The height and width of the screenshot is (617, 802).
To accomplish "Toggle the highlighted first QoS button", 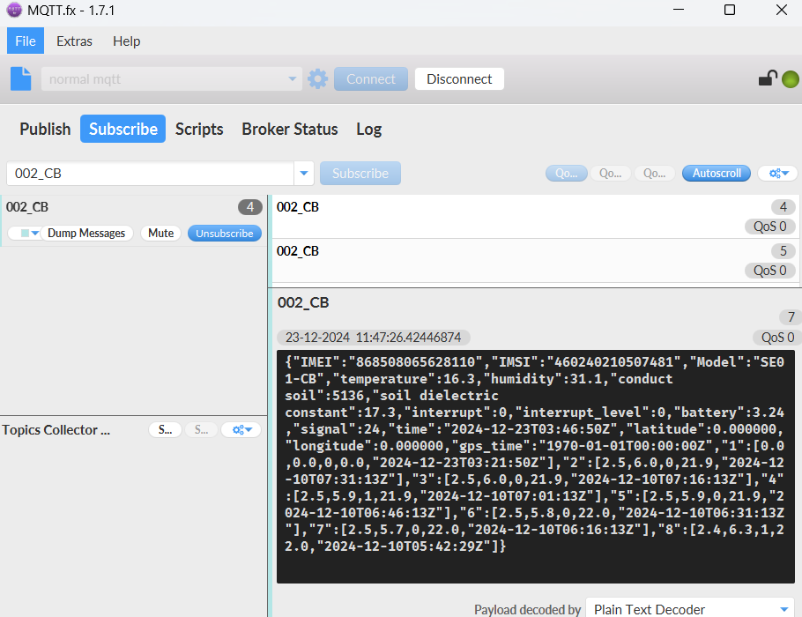I will pyautogui.click(x=566, y=174).
